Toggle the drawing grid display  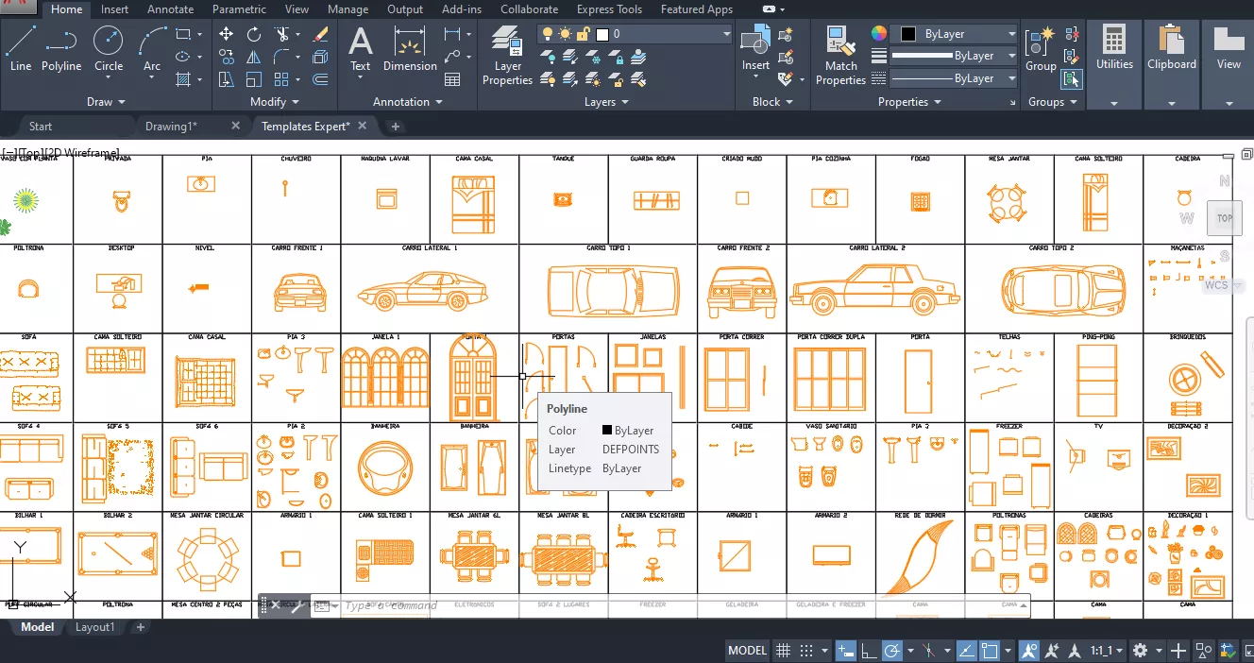783,651
